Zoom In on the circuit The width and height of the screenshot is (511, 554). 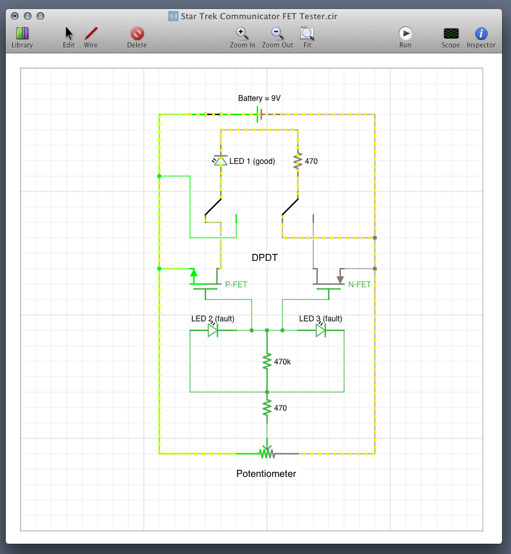click(242, 37)
